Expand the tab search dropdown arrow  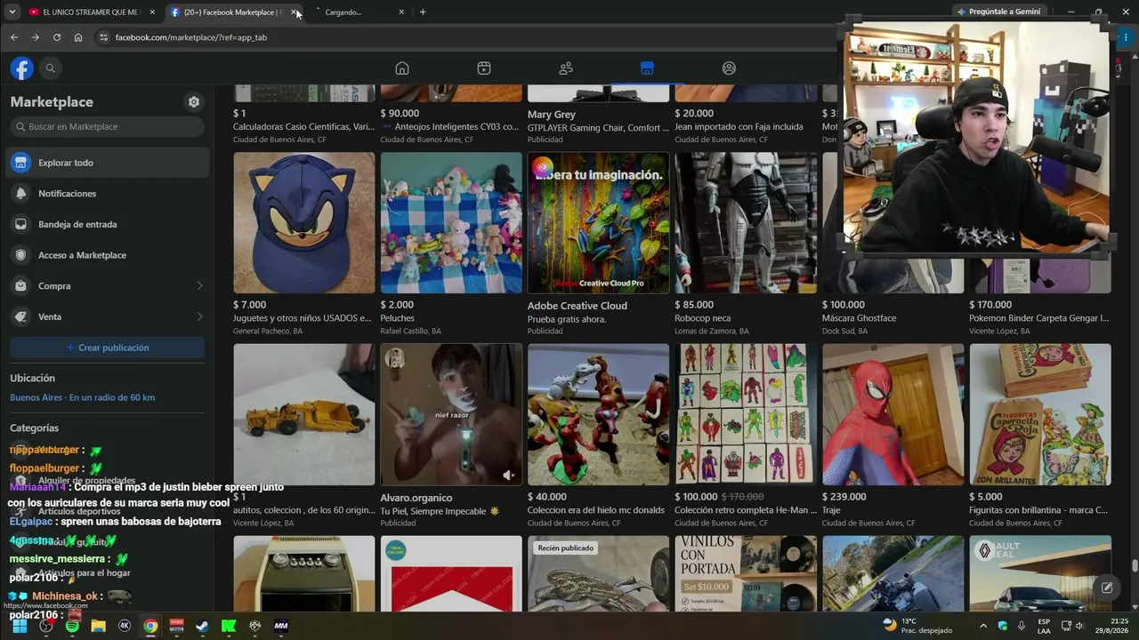[12, 12]
